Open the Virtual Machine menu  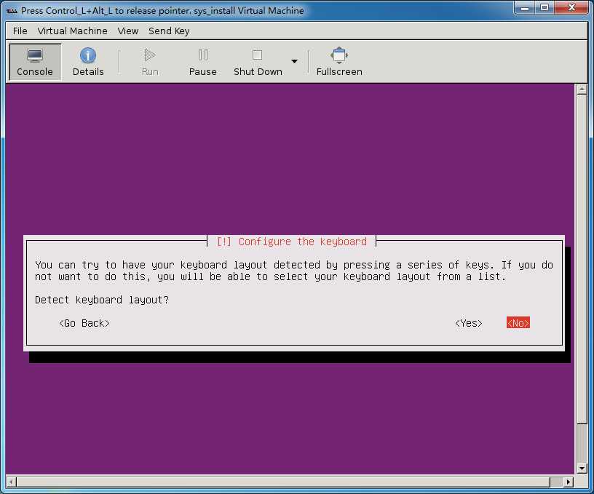(x=72, y=31)
